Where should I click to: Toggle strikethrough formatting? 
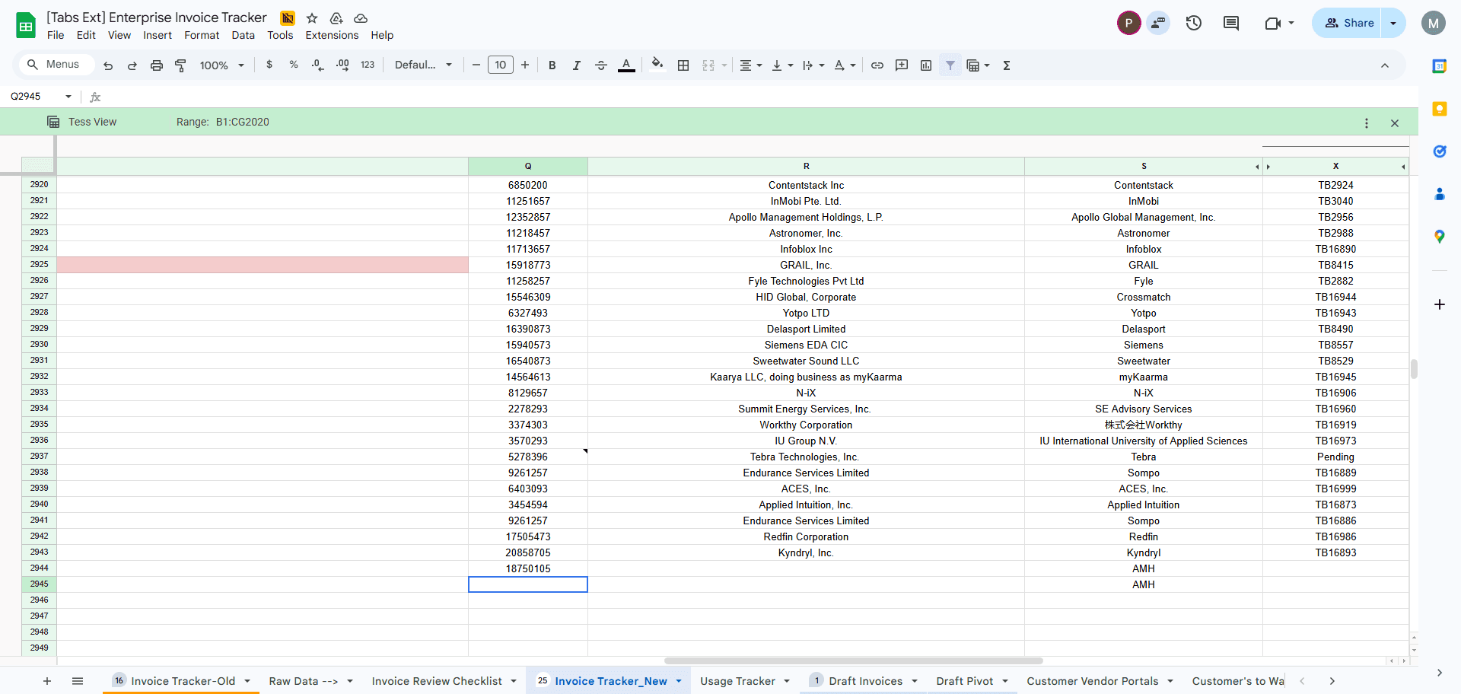[x=600, y=65]
